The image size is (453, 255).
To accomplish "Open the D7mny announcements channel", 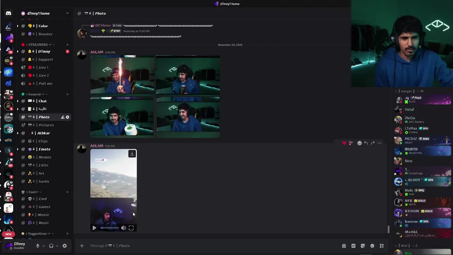I will tap(45, 51).
